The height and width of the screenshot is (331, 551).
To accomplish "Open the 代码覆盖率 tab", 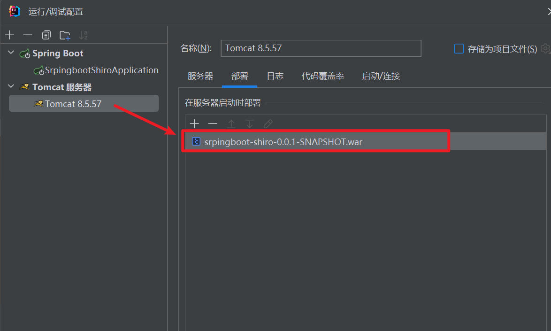I will click(322, 76).
